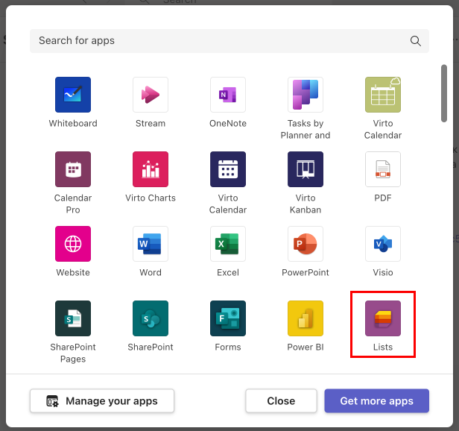Add the Forms app

pos(228,318)
